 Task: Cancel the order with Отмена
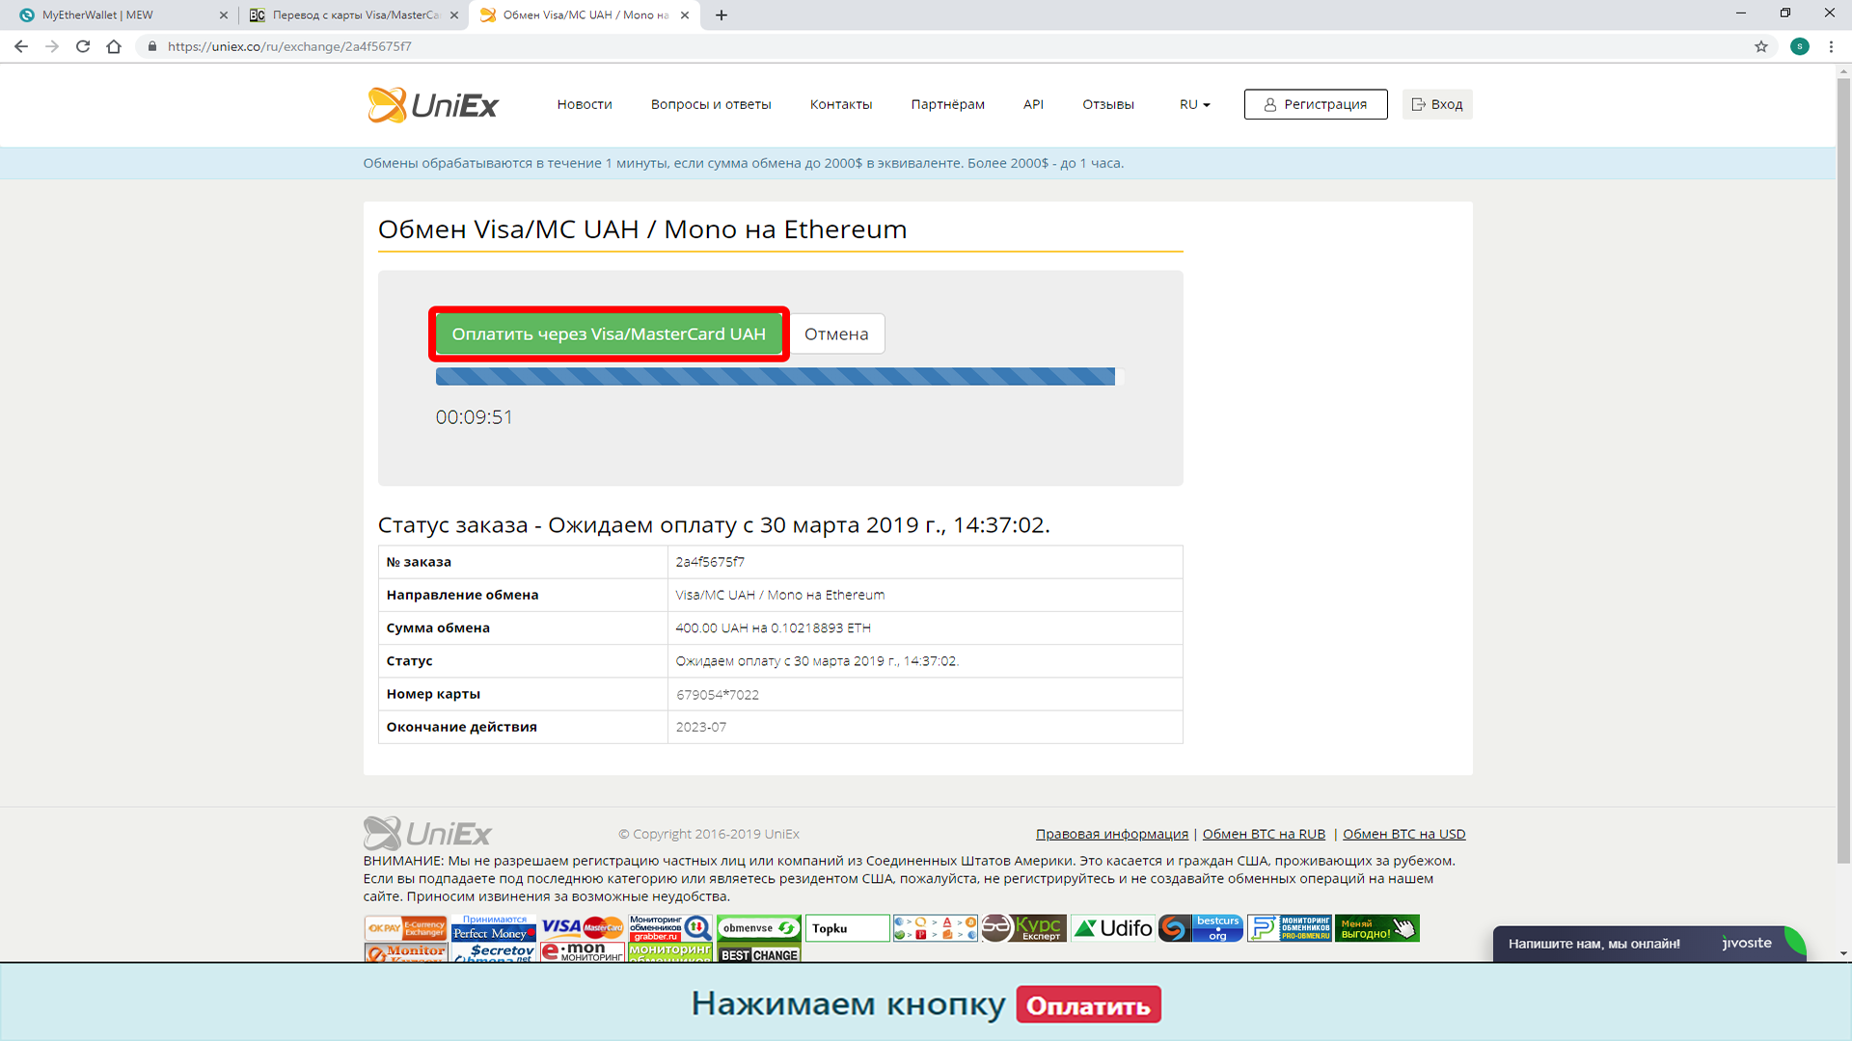tap(836, 334)
